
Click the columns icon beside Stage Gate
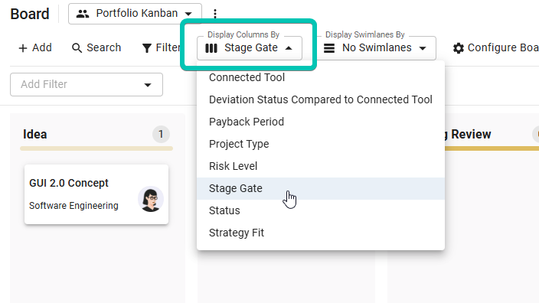(x=211, y=48)
